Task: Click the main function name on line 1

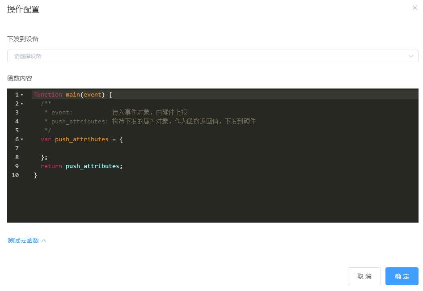Action: (x=72, y=95)
